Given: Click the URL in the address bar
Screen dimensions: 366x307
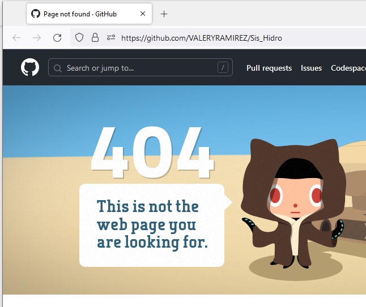Looking at the screenshot, I should pyautogui.click(x=202, y=38).
